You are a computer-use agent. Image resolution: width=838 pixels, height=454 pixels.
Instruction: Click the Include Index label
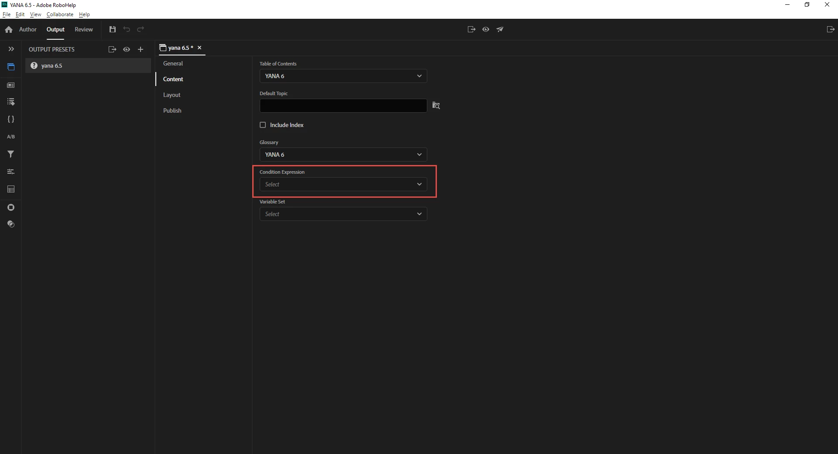point(287,125)
